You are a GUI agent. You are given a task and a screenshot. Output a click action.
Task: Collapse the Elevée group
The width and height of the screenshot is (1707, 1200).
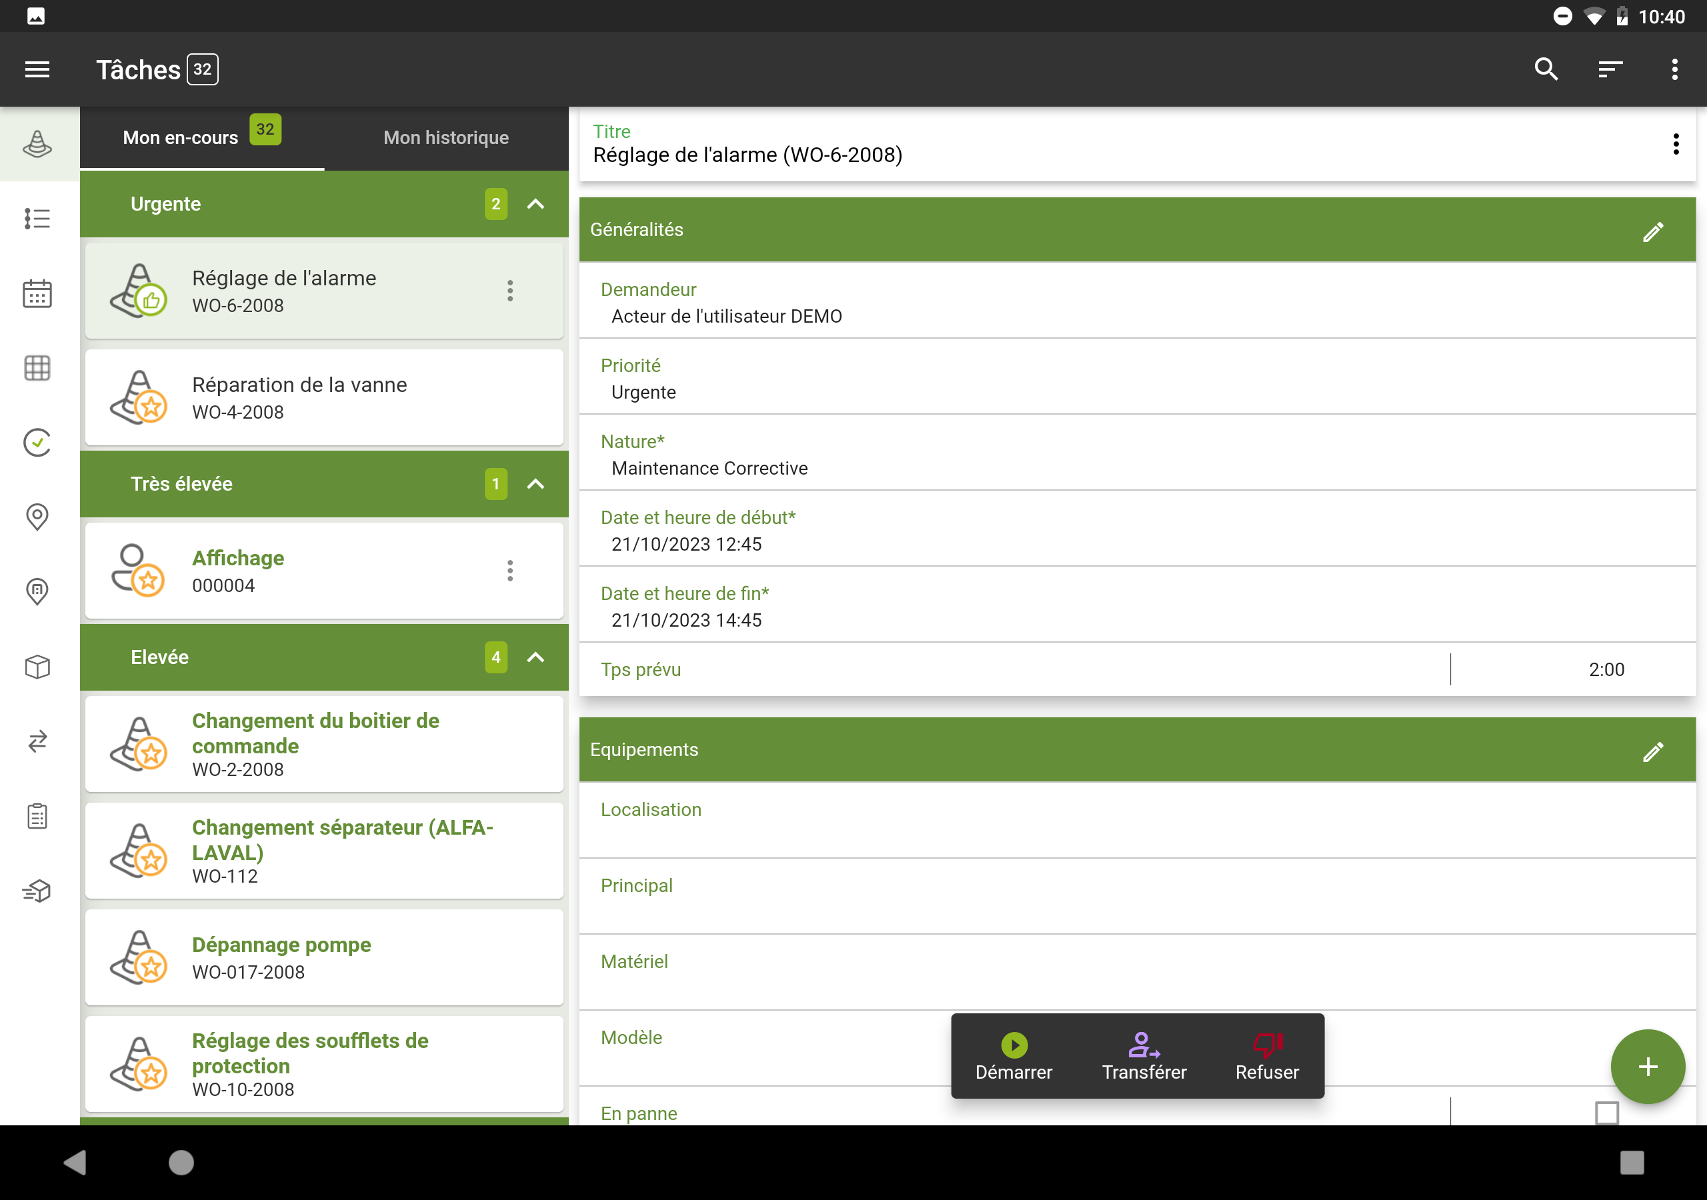[535, 657]
